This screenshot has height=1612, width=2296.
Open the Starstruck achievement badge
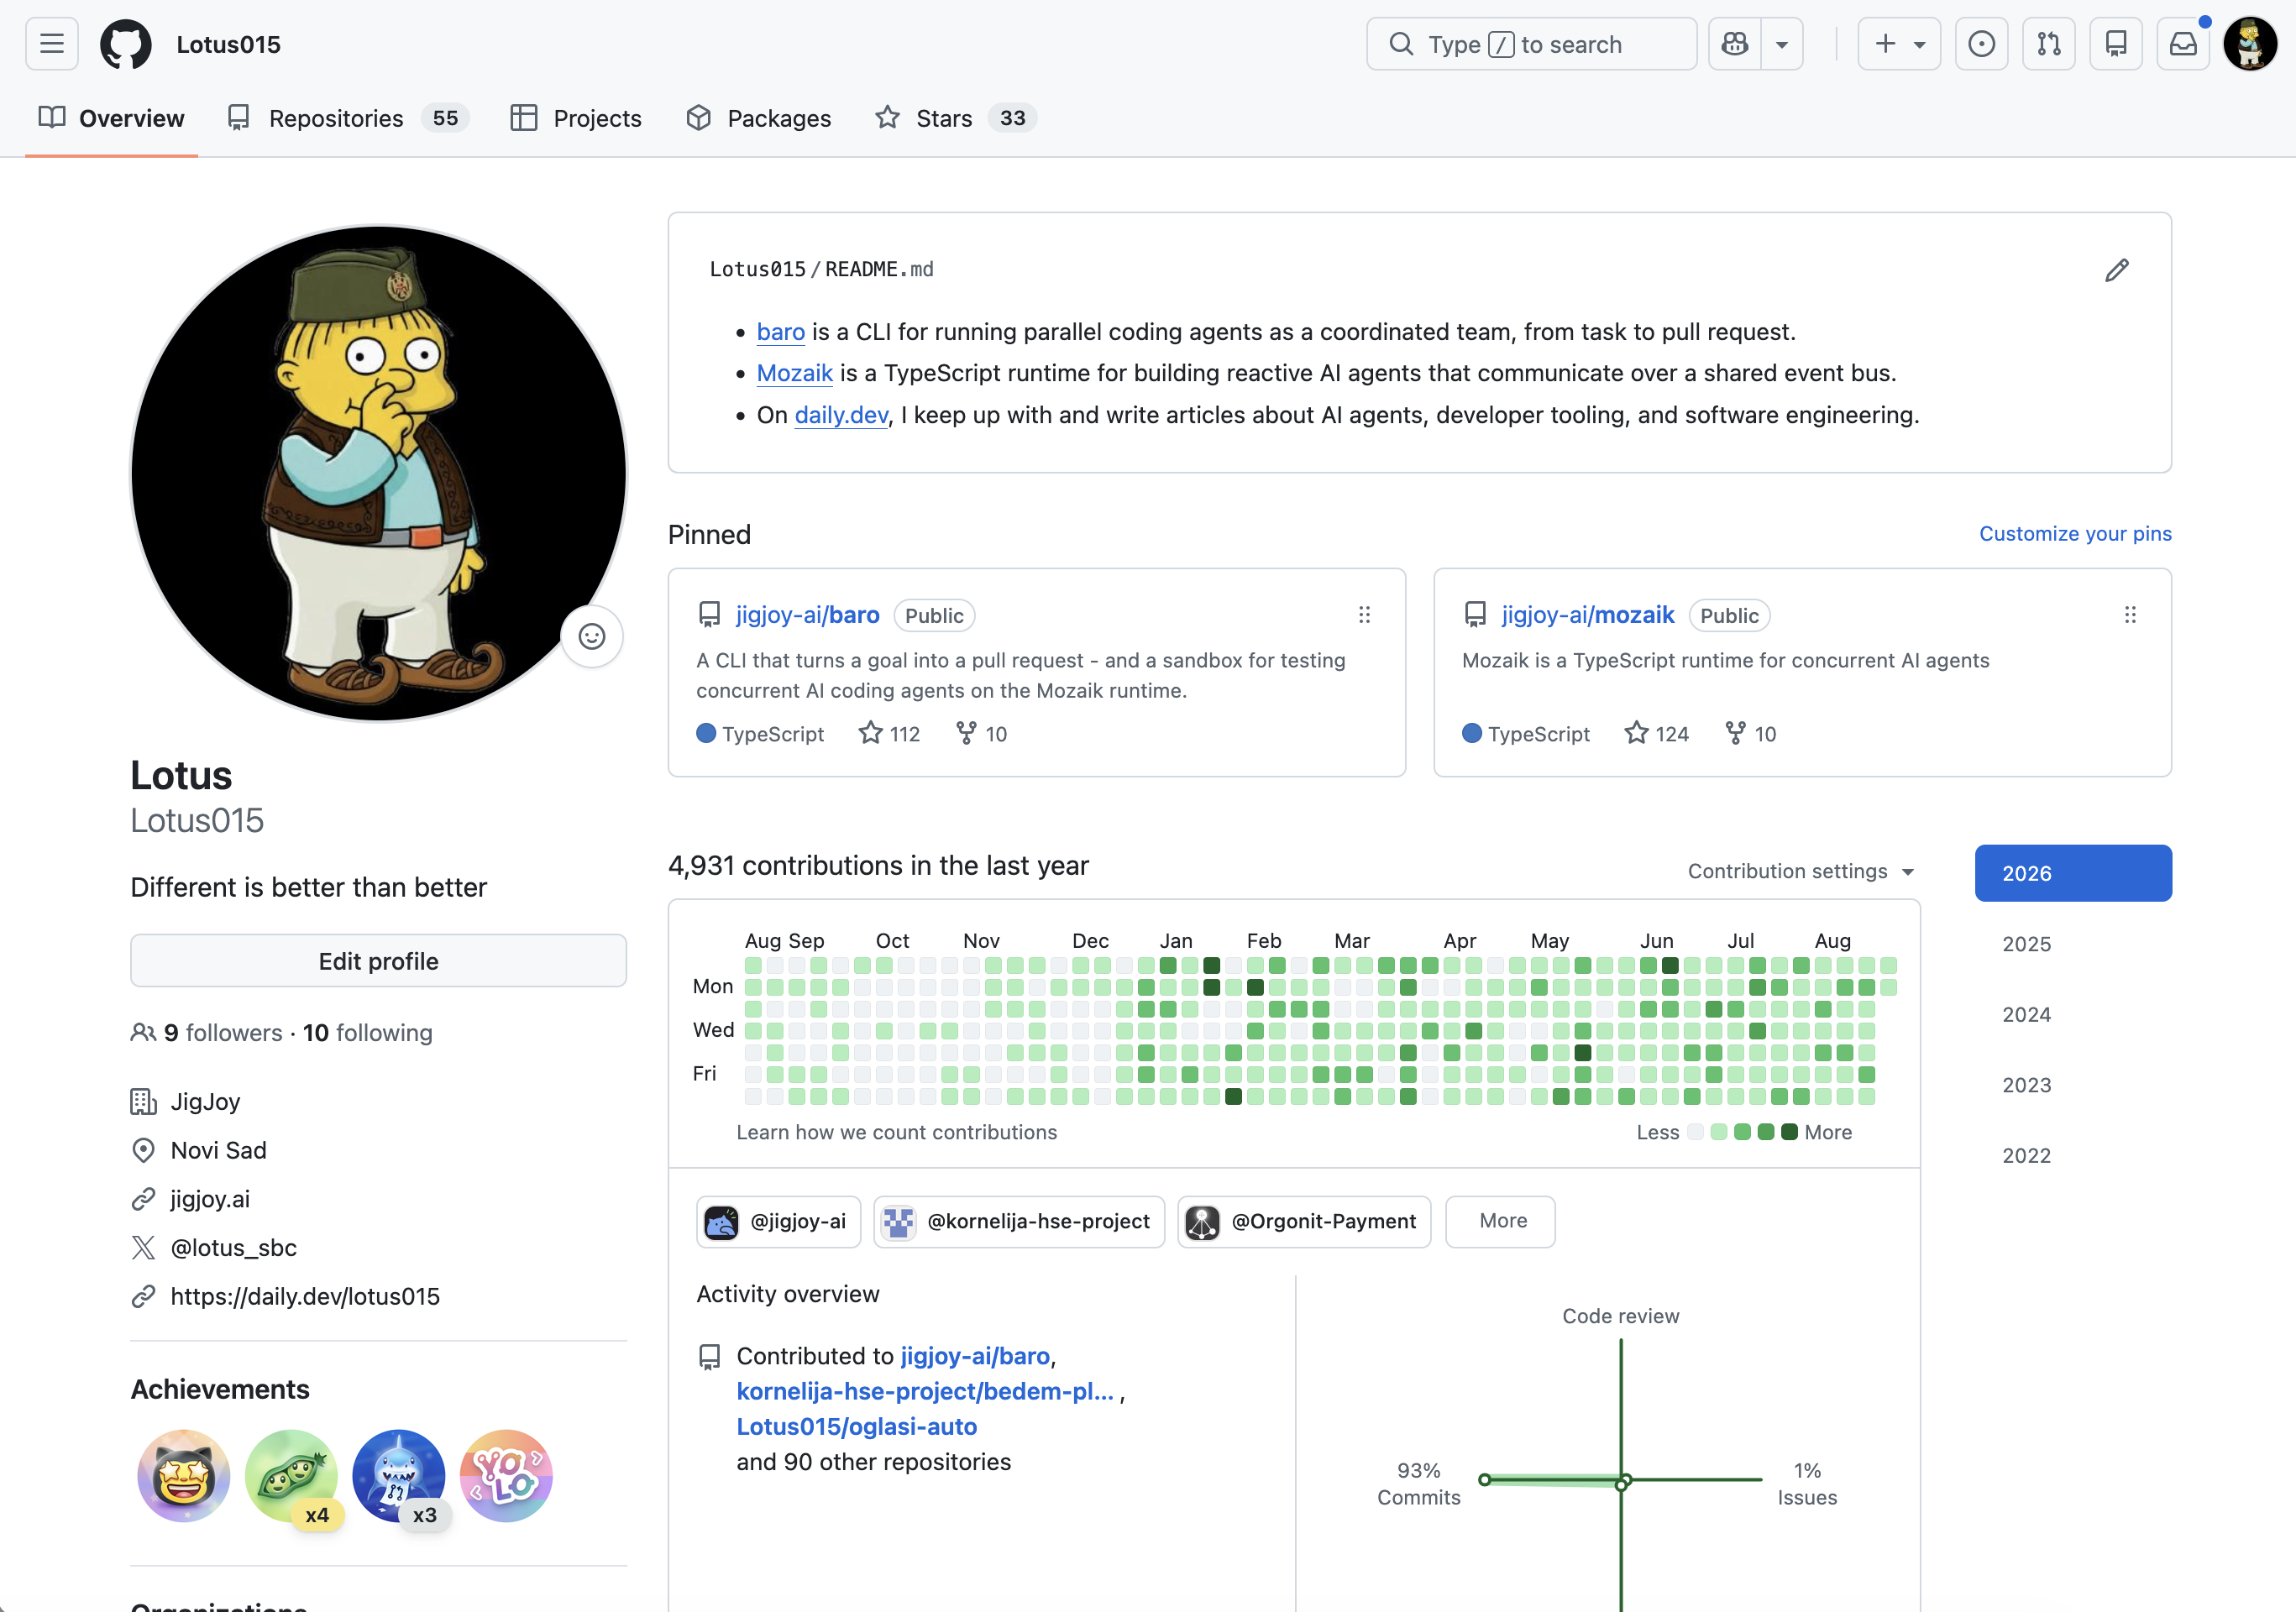pos(184,1476)
